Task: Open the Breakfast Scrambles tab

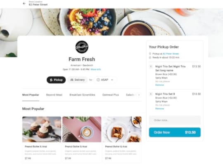Action: tap(82, 95)
